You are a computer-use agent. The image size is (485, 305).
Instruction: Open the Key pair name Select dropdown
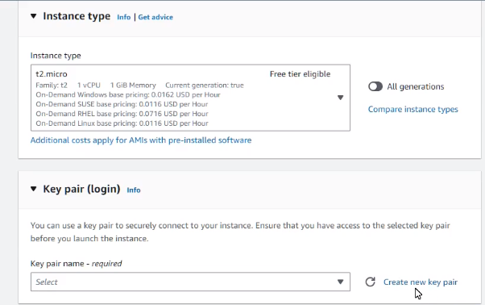190,282
